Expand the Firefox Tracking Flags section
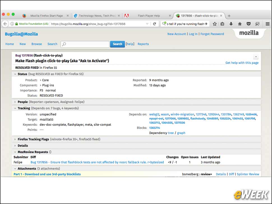Image resolution: width=272 pixels, height=204 pixels. [15, 139]
